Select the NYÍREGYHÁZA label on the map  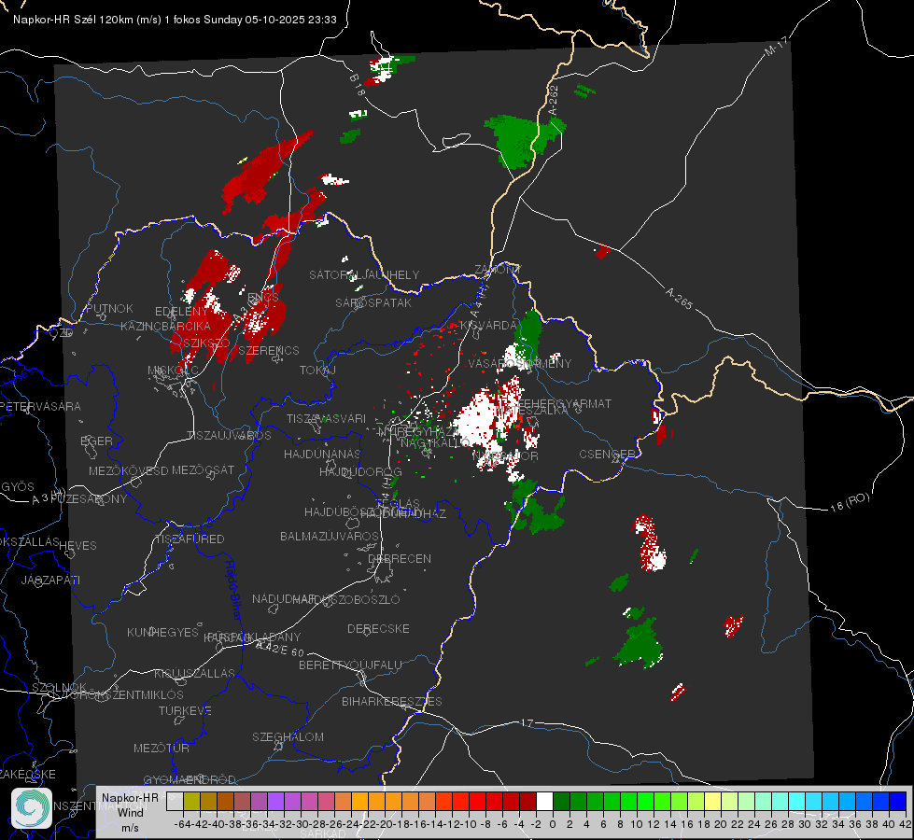(x=418, y=432)
